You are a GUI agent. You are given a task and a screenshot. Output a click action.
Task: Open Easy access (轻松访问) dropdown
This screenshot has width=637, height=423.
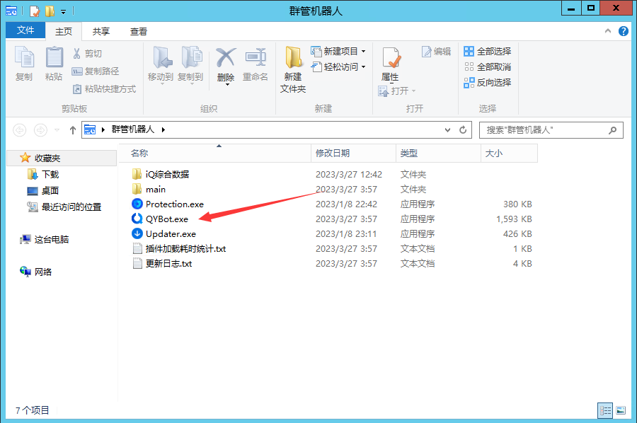[338, 66]
